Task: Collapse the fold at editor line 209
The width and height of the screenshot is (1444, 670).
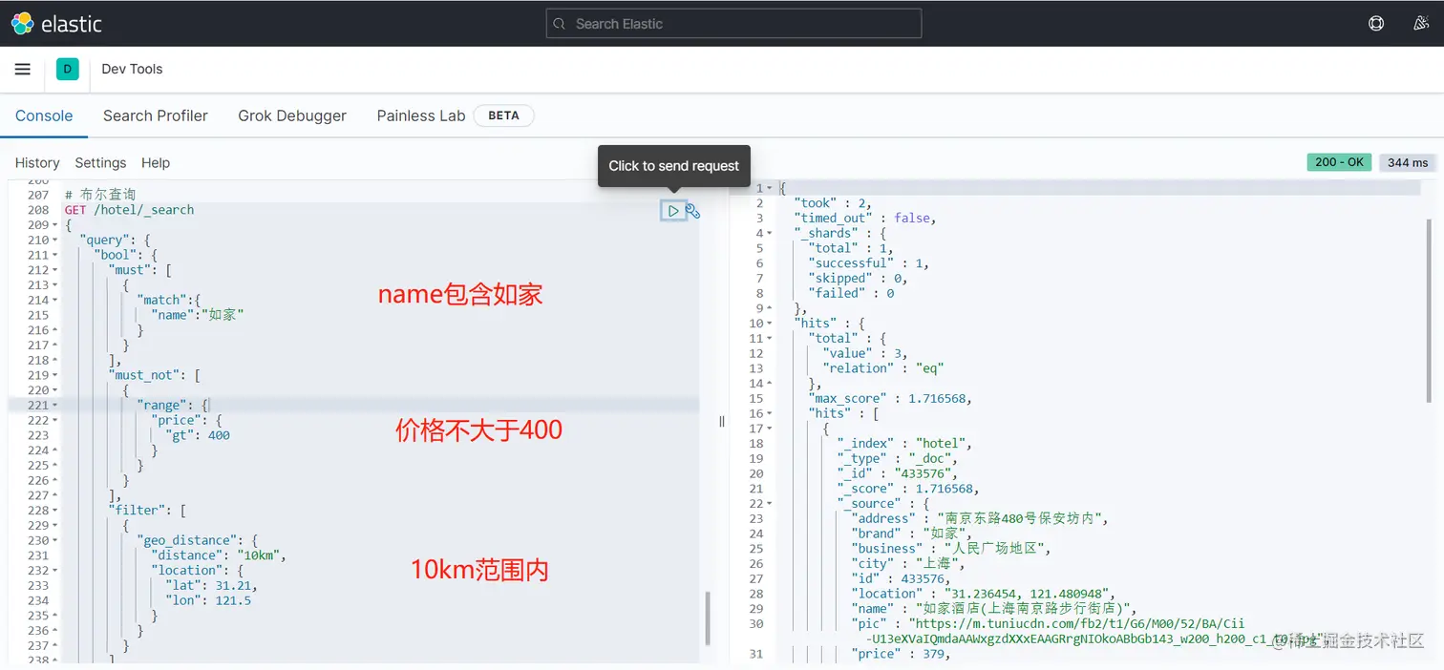Action: pyautogui.click(x=55, y=225)
